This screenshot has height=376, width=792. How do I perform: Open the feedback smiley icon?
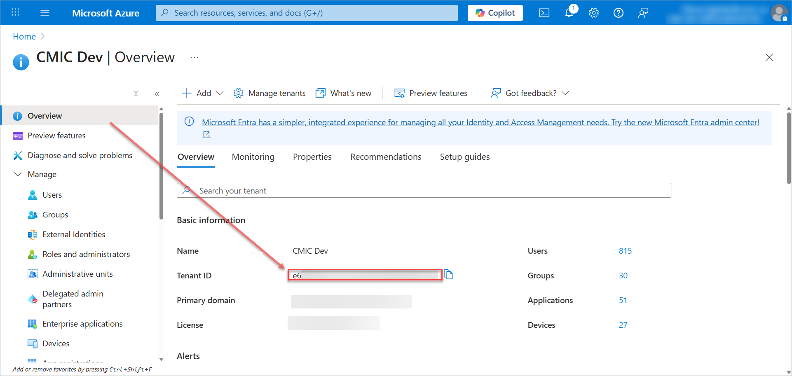(x=643, y=13)
